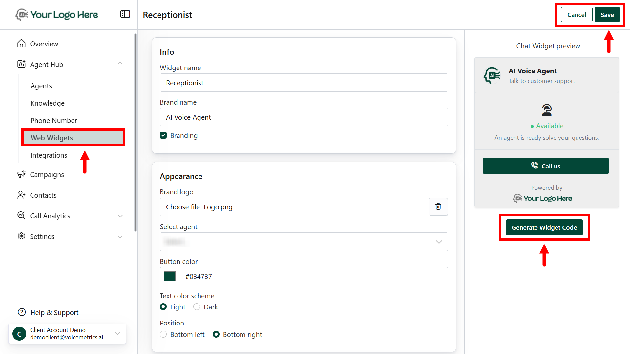Go to Phone Number page

pos(54,120)
